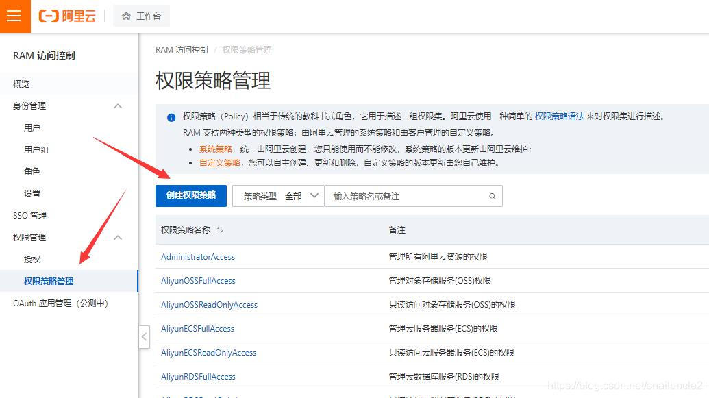The height and width of the screenshot is (398, 709).
Task: Open SSO 管理 in the sidebar
Action: coord(30,215)
